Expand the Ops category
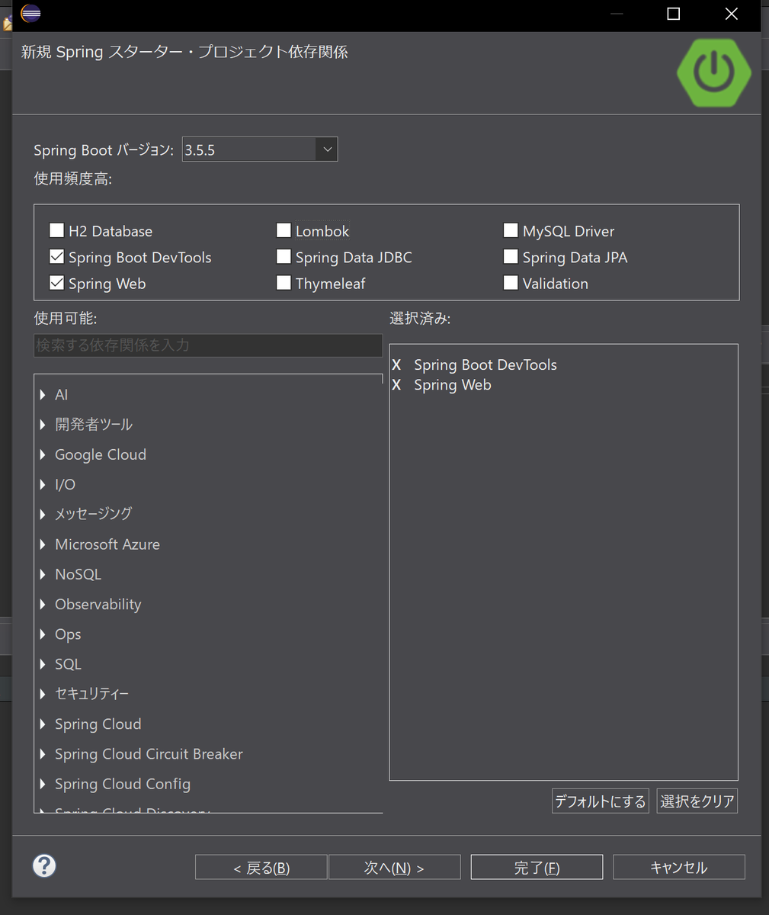Image resolution: width=769 pixels, height=915 pixels. tap(43, 634)
